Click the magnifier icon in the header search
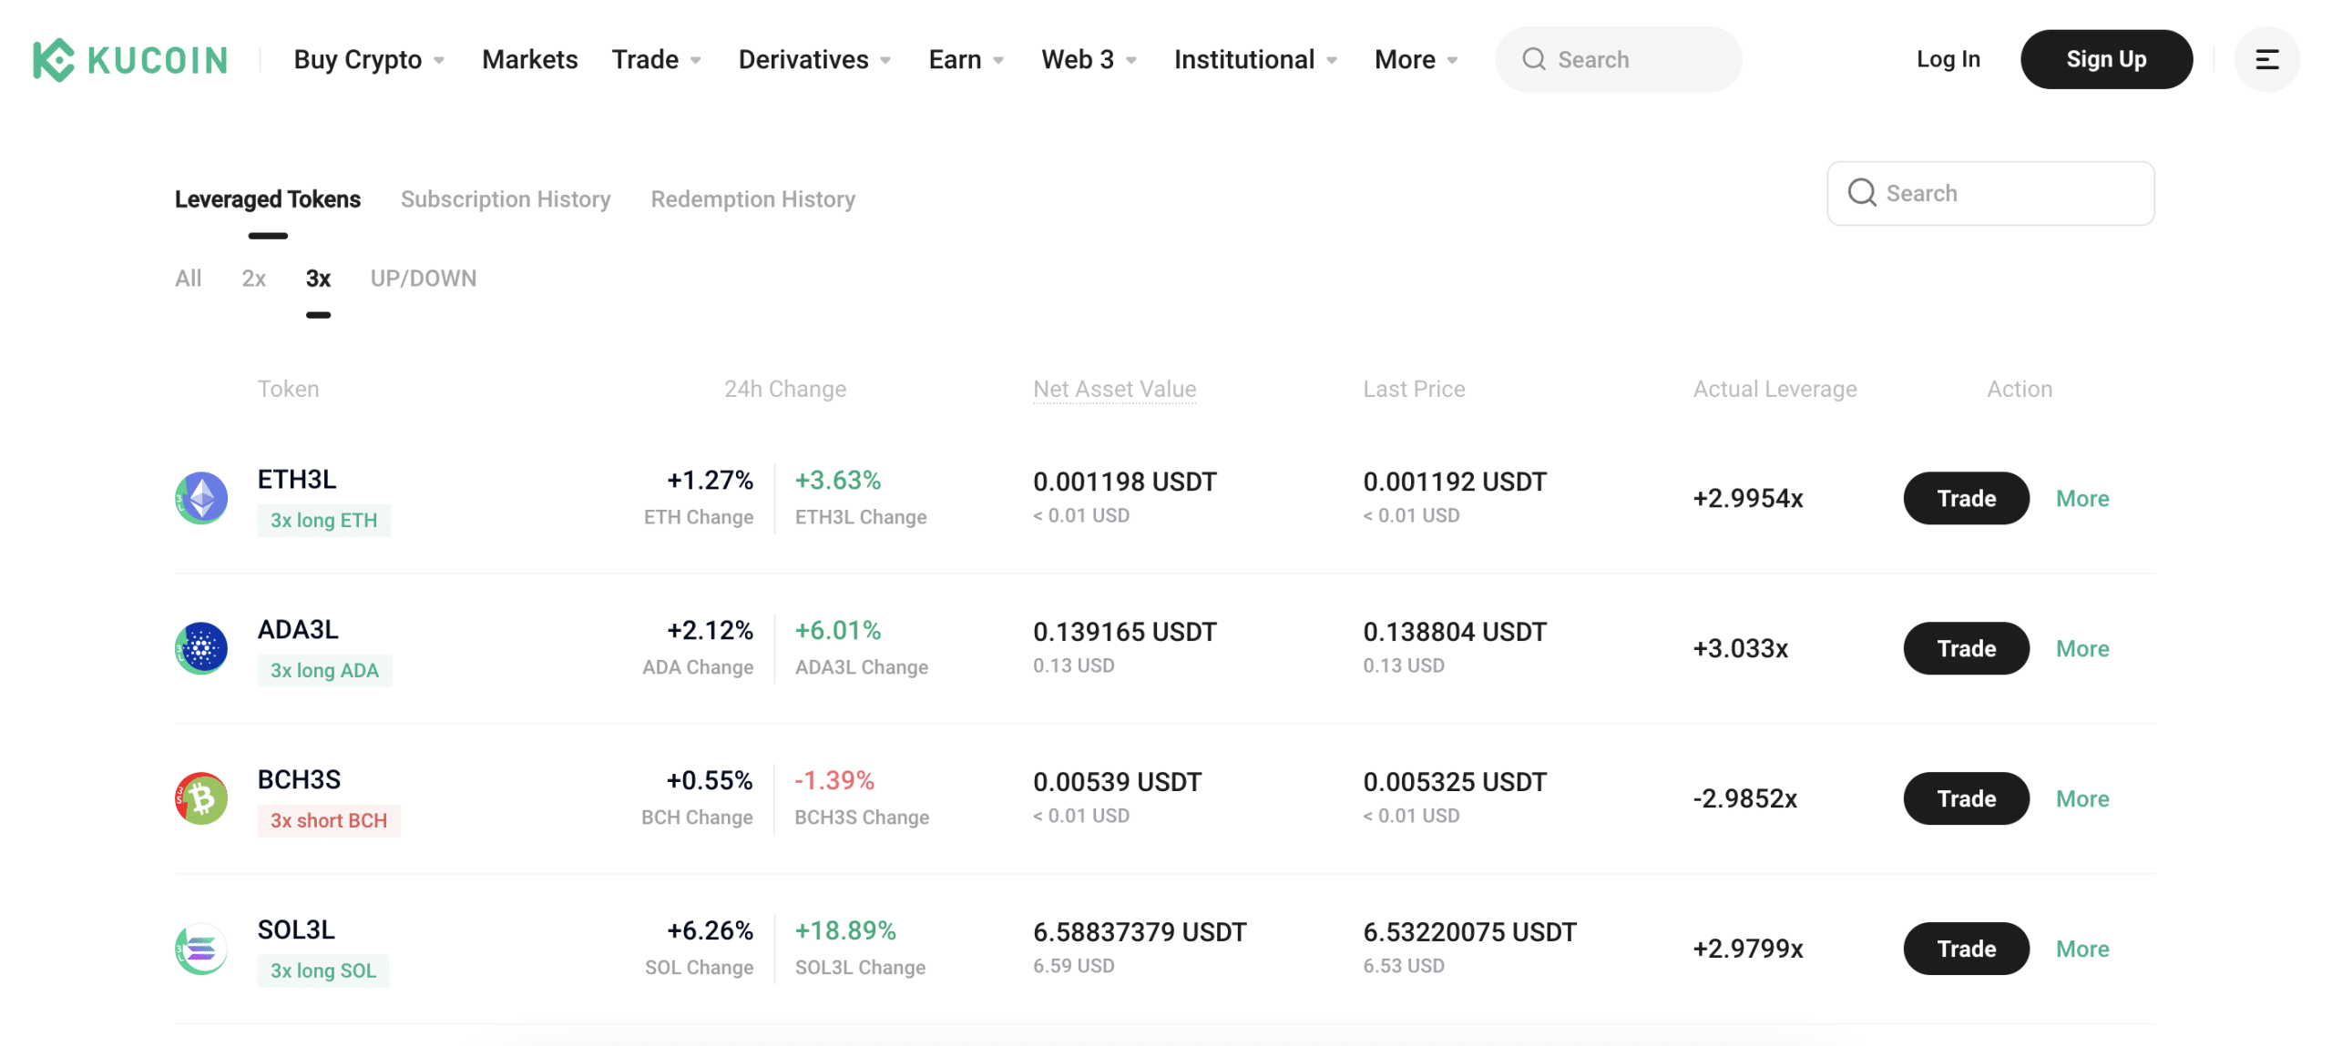Screen dimensions: 2332x1046 pyautogui.click(x=1533, y=60)
